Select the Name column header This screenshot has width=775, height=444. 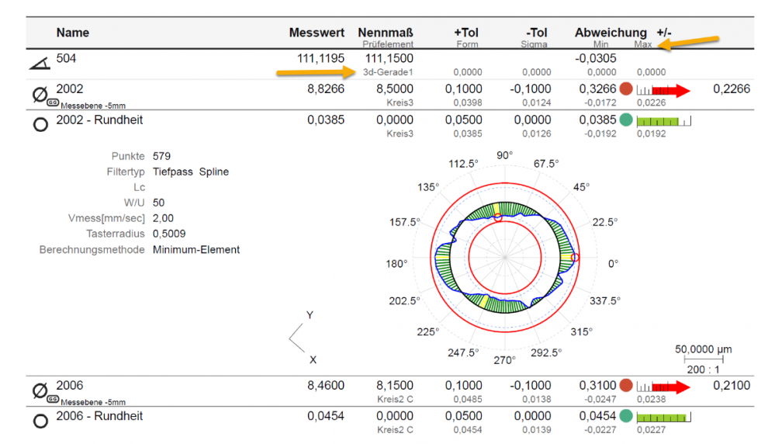tap(72, 33)
